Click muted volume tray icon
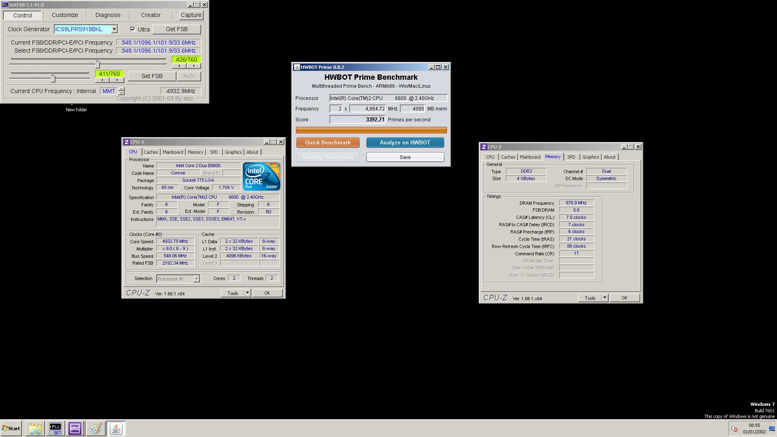 click(x=734, y=429)
